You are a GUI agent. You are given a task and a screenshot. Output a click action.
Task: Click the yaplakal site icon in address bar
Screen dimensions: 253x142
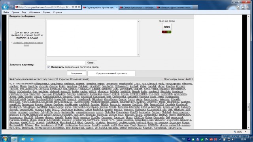click(17, 7)
